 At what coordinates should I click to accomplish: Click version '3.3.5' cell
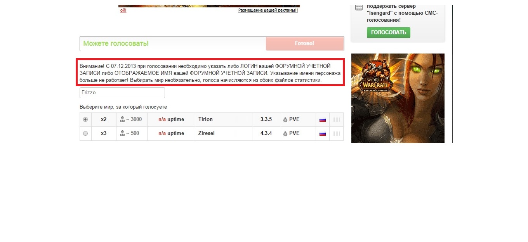(266, 119)
